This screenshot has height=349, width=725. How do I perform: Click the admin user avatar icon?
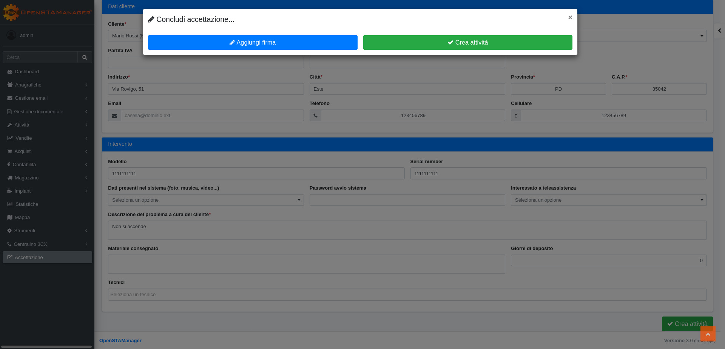11,35
